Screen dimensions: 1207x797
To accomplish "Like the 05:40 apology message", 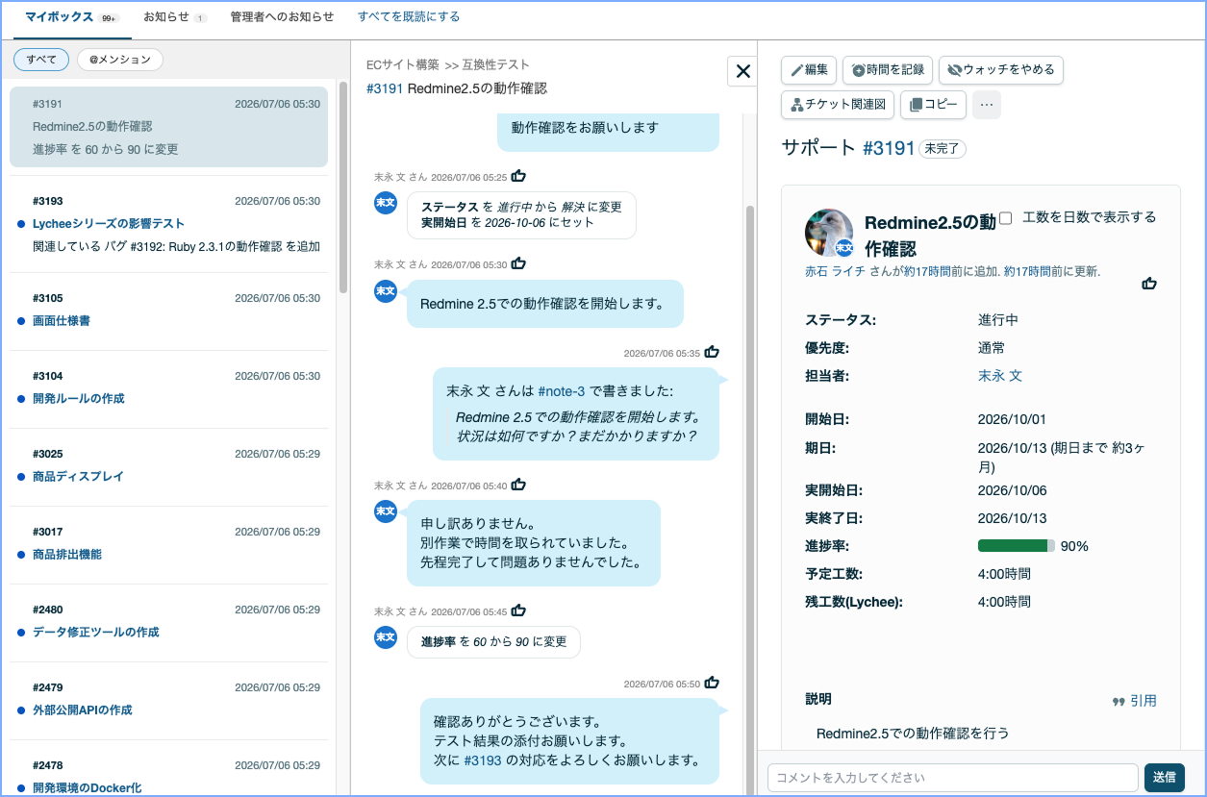I will pyautogui.click(x=518, y=485).
